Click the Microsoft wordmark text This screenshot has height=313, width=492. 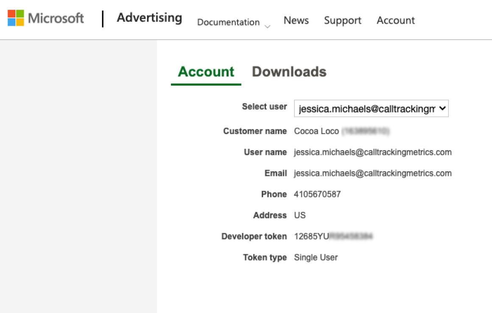pos(56,18)
